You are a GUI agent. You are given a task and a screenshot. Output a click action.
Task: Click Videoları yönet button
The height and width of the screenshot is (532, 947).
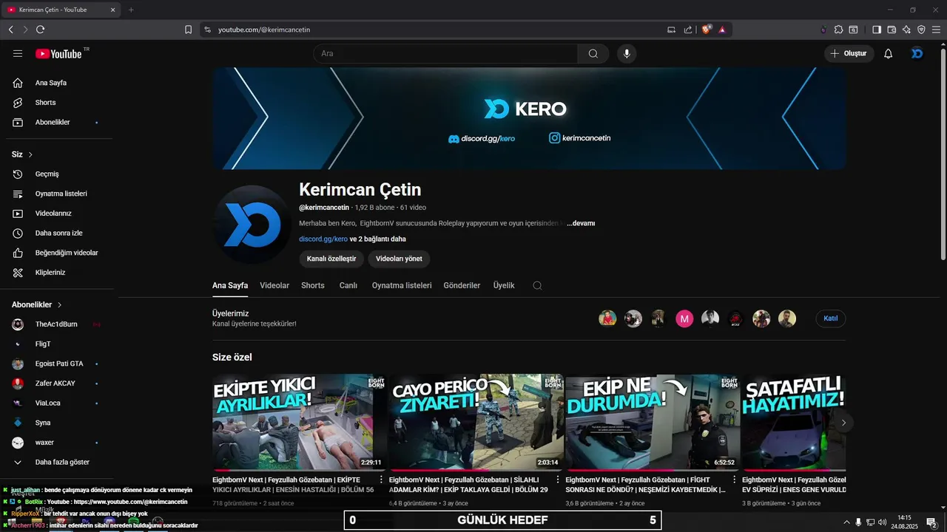(x=399, y=259)
